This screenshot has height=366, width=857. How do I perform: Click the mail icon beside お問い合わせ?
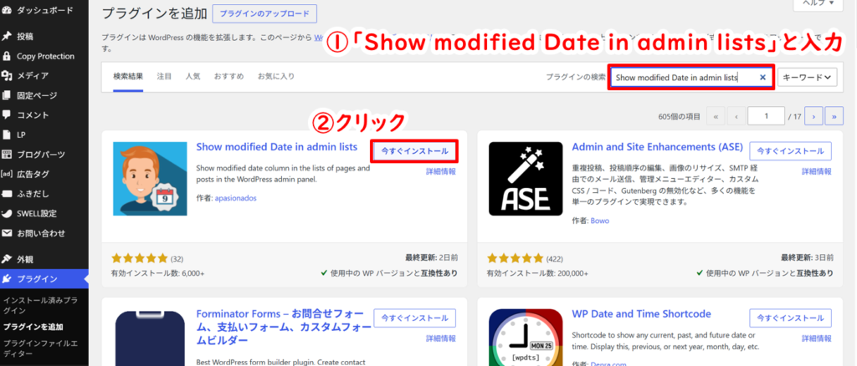[7, 233]
